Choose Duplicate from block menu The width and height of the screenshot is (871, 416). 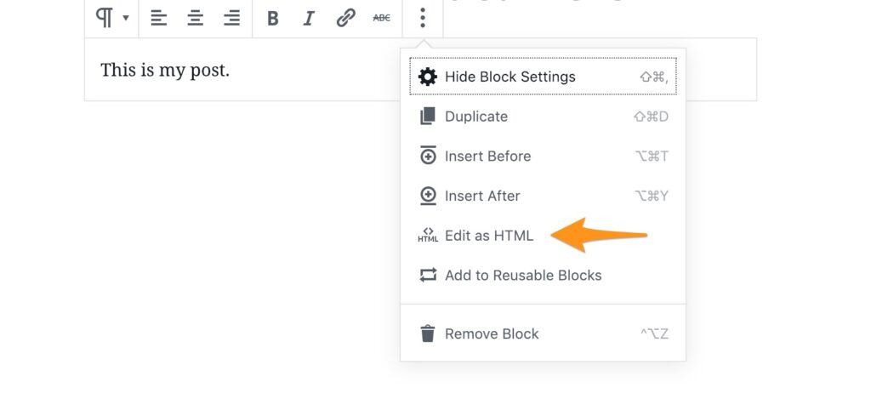(543, 117)
